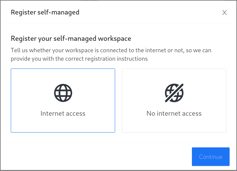Click blank space below the No internet access label

tap(174, 124)
